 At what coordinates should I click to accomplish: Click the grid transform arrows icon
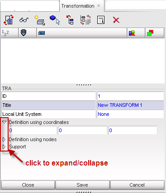click(x=85, y=20)
